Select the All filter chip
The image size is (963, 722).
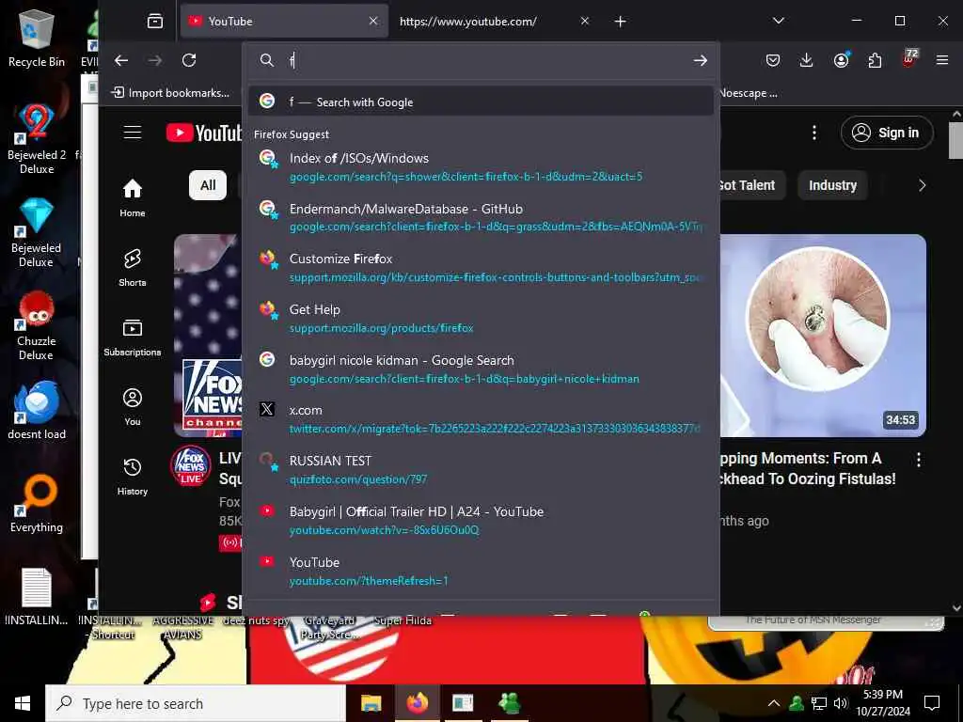pyautogui.click(x=208, y=185)
